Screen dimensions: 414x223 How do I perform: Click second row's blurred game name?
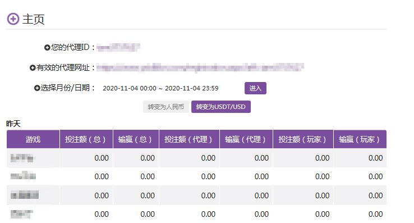23,176
